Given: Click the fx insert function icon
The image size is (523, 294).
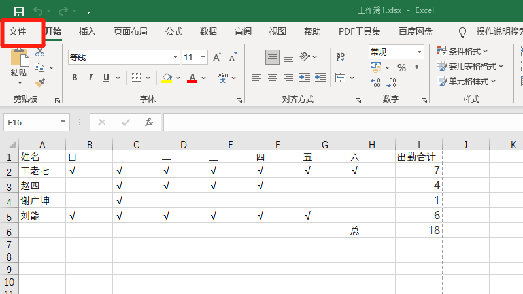Looking at the screenshot, I should pyautogui.click(x=149, y=122).
